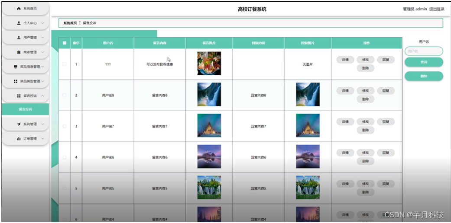The image size is (451, 223).
Task: Collapse the 留言投诉 menu chevron
Action: tap(42, 96)
